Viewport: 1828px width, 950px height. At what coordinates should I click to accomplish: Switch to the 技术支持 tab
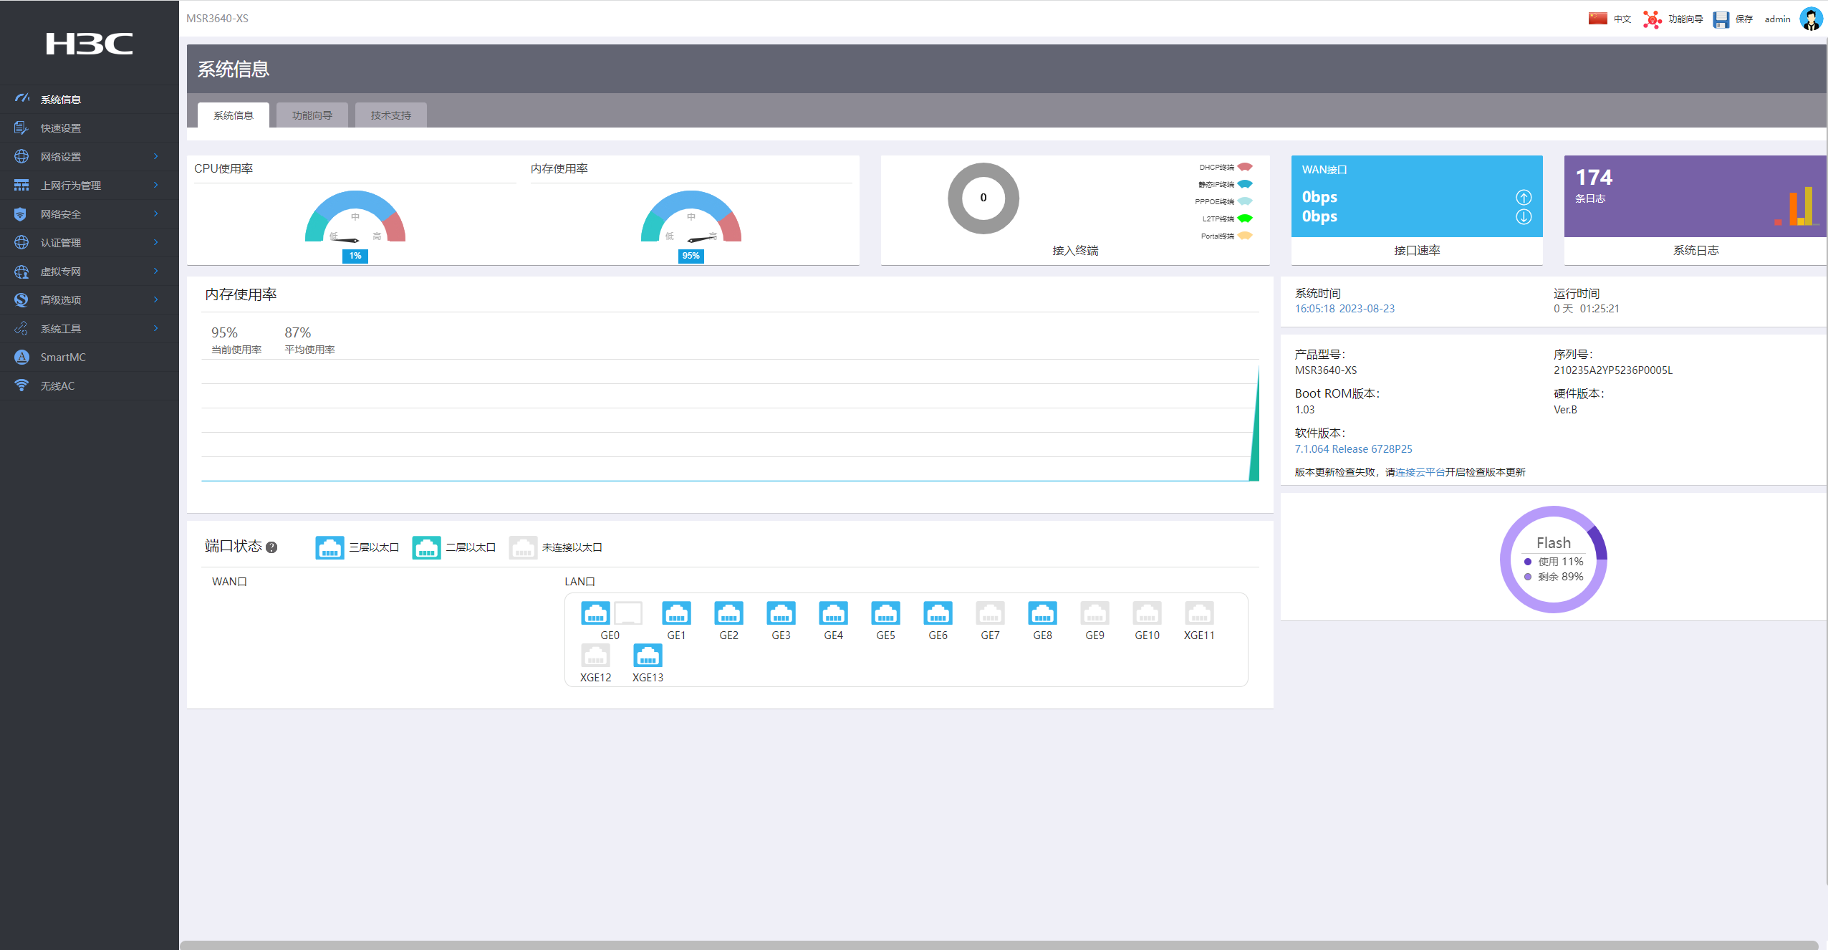point(390,115)
